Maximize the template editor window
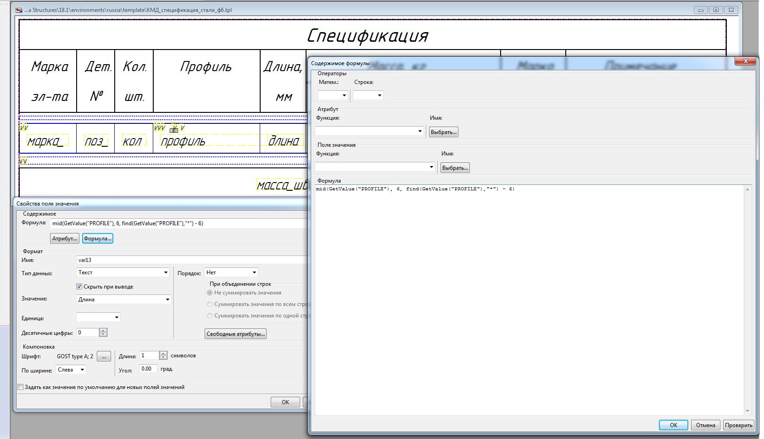 point(716,10)
